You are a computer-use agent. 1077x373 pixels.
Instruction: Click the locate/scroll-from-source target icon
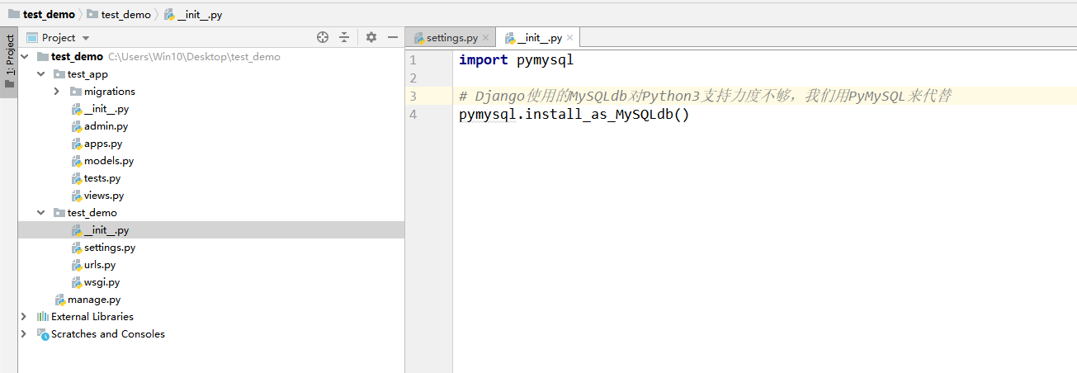pos(323,37)
